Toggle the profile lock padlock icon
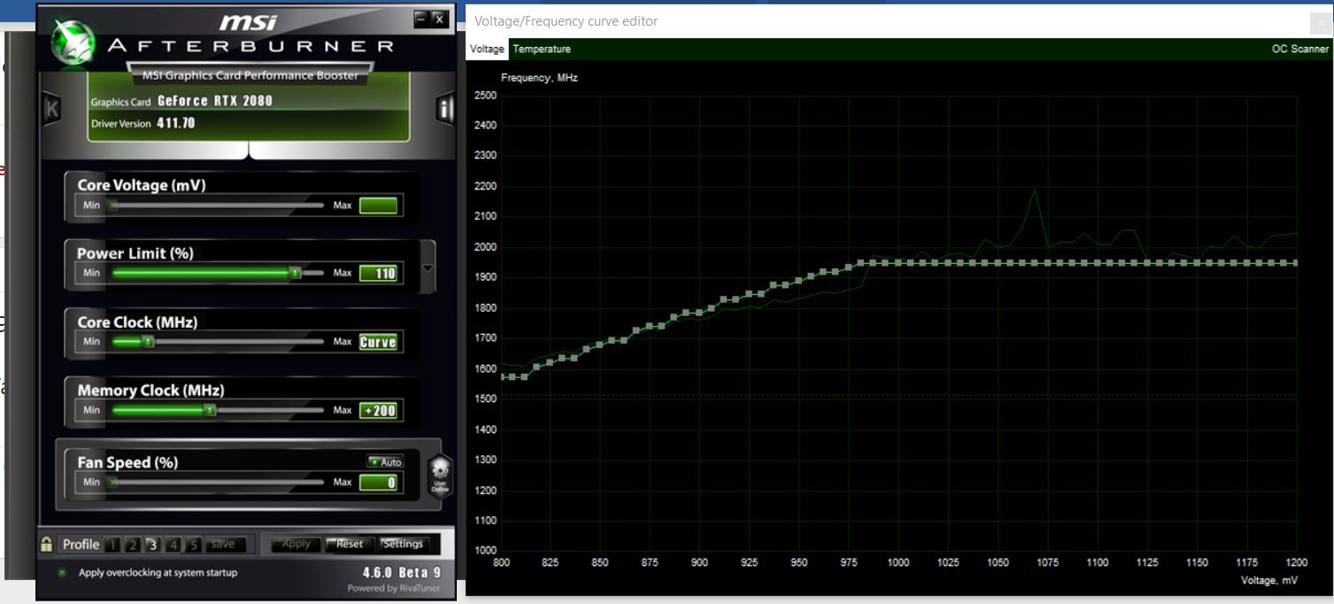The width and height of the screenshot is (1334, 604). [46, 545]
